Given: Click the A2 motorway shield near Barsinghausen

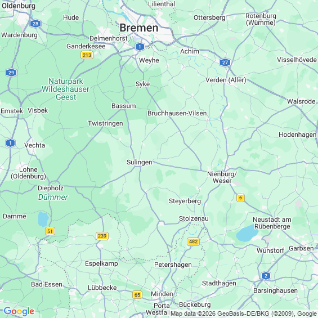Looking at the screenshot, I should tap(266, 276).
